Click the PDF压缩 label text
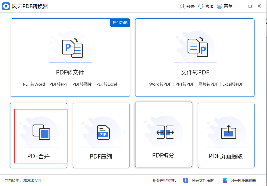The height and width of the screenshot is (186, 267). (x=101, y=156)
